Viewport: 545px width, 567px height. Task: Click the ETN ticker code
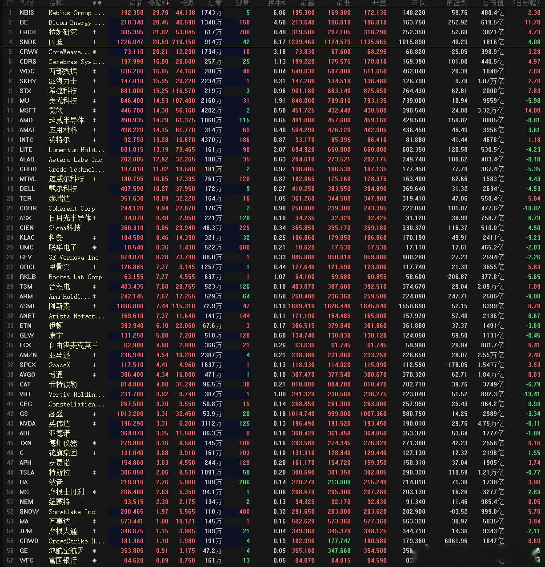pyautogui.click(x=25, y=326)
